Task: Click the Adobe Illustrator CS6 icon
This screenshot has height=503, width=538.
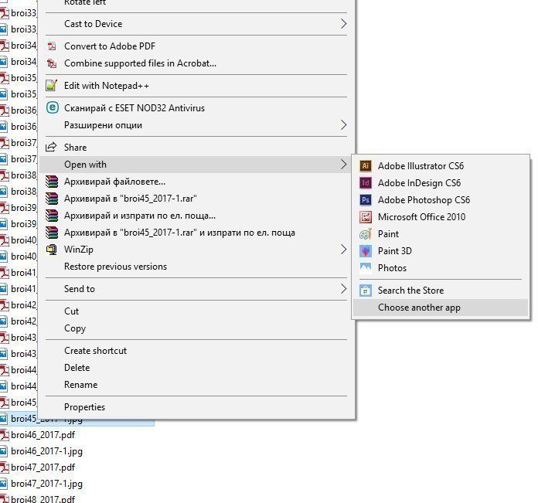Action: (366, 166)
